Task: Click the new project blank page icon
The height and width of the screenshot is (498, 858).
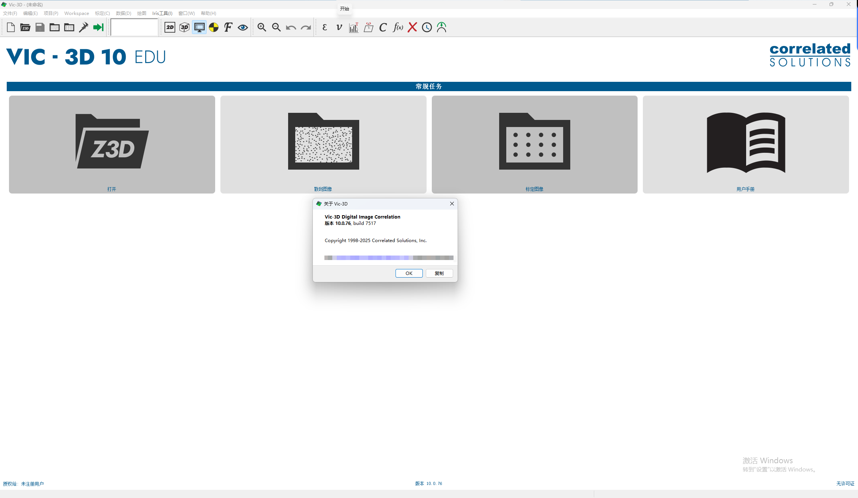Action: coord(11,27)
